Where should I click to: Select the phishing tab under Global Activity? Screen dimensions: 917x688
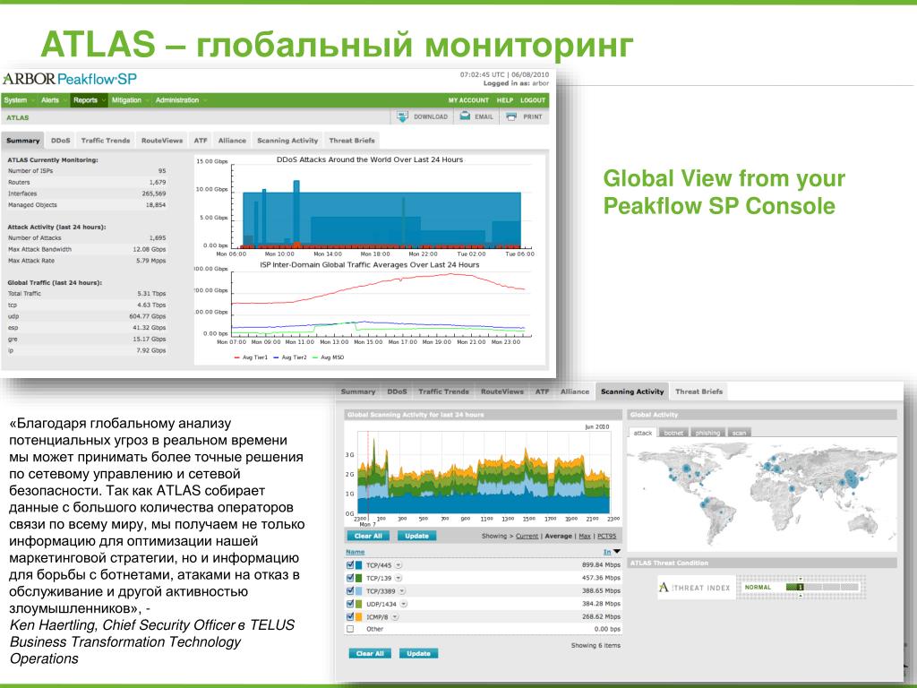click(x=707, y=433)
